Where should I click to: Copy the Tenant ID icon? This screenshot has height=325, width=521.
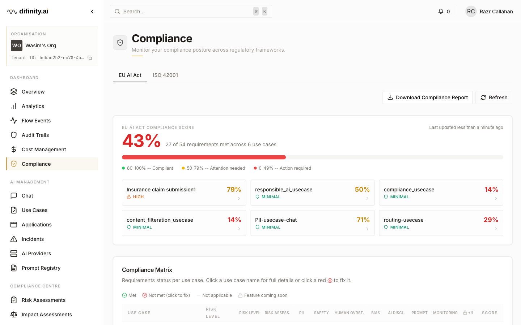tap(90, 58)
